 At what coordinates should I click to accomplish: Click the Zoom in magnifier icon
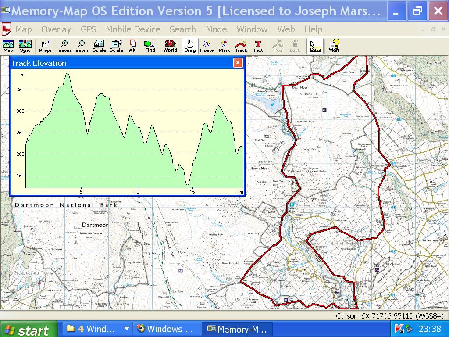(64, 46)
